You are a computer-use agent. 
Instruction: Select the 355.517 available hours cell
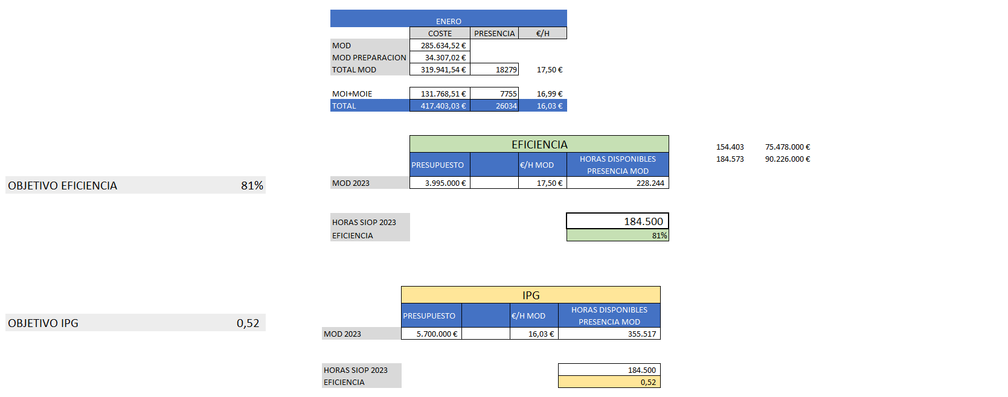[609, 334]
